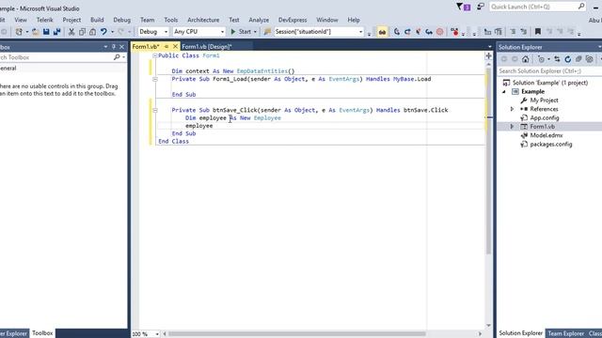The width and height of the screenshot is (602, 338).
Task: Click the feedback icon beside Quick Launch
Action: pos(481,7)
